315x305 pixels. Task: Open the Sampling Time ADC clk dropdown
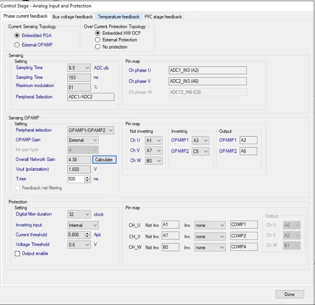point(79,68)
